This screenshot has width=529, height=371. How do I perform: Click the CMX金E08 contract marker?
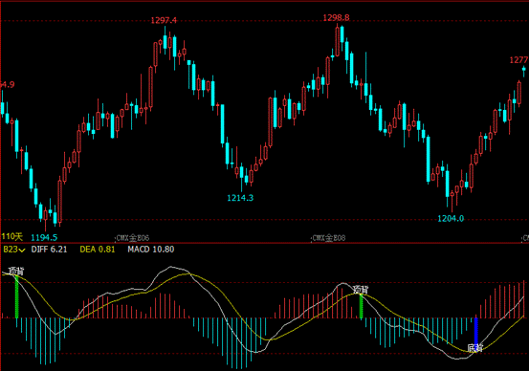tap(329, 238)
